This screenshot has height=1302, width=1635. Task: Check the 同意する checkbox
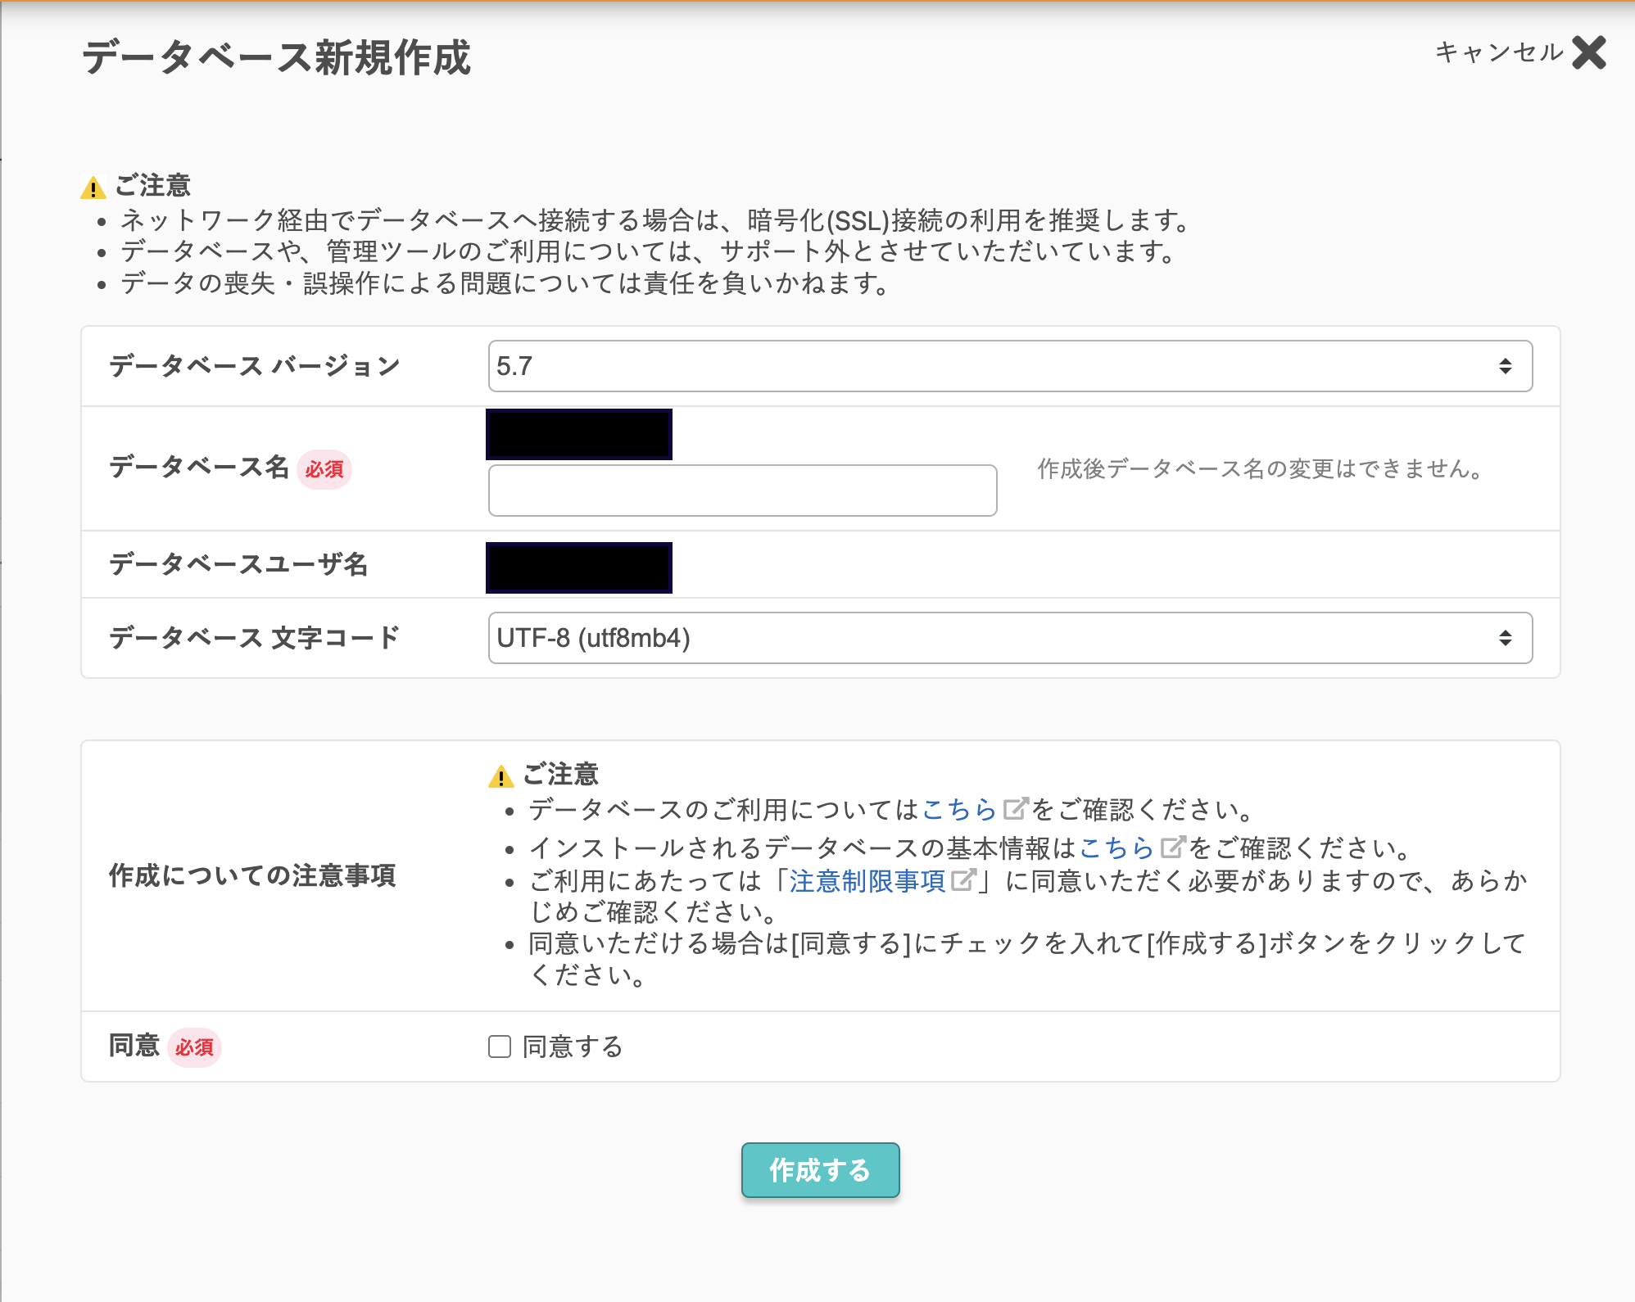tap(500, 1047)
